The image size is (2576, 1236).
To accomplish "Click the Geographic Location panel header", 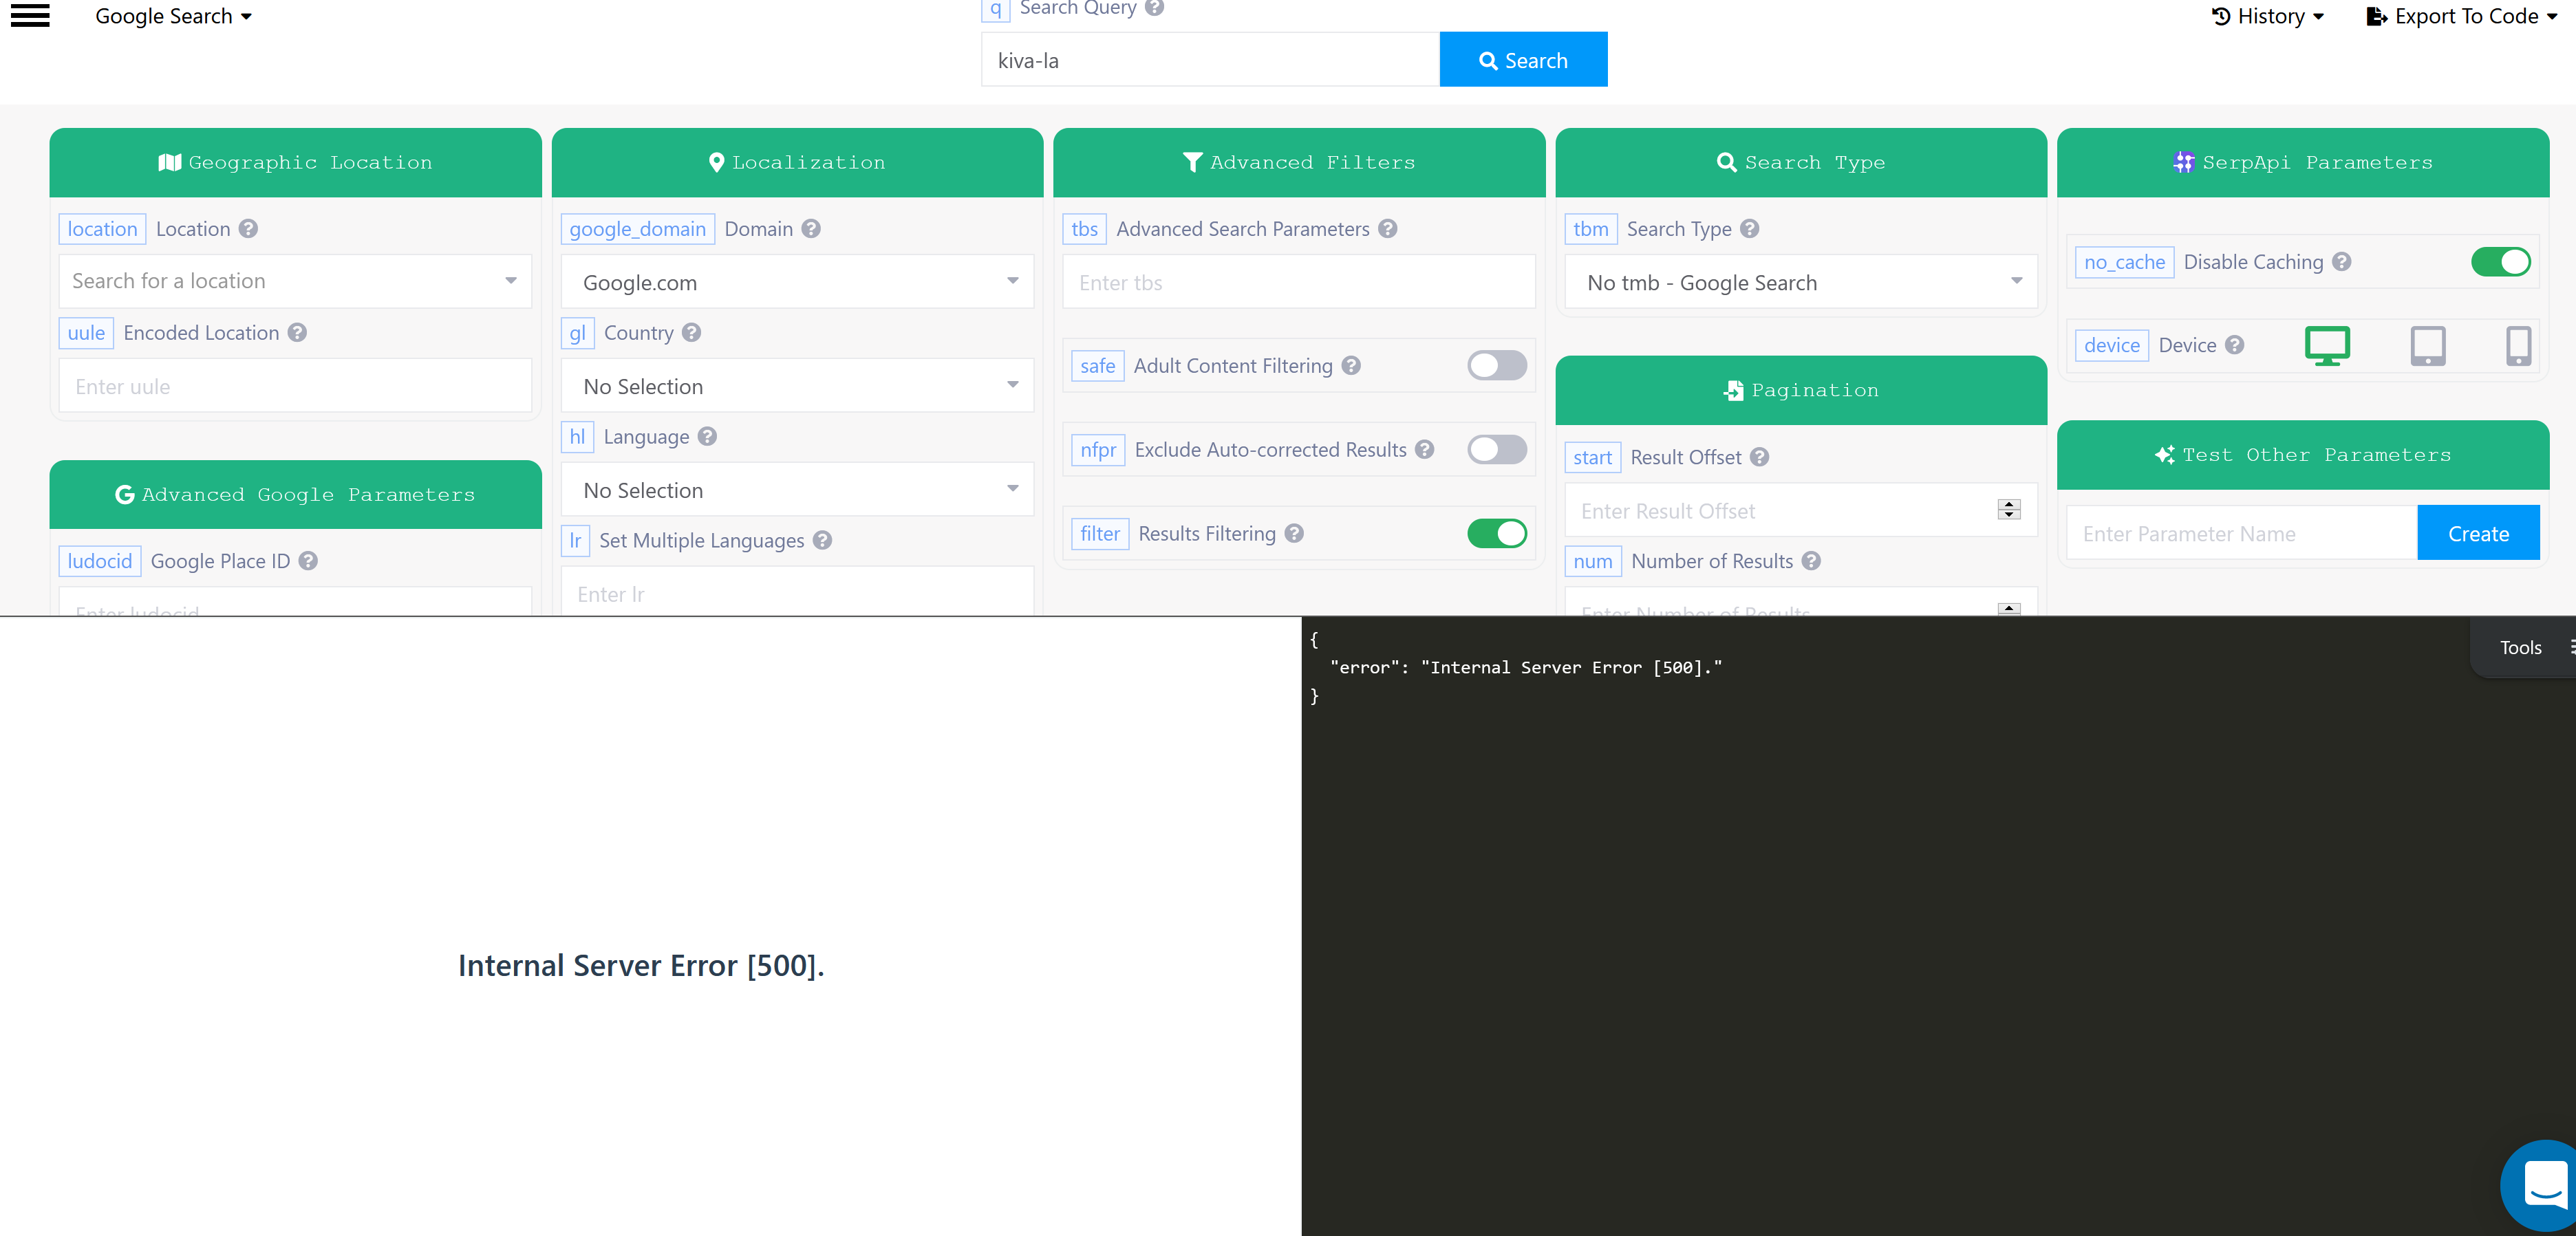I will pos(295,163).
